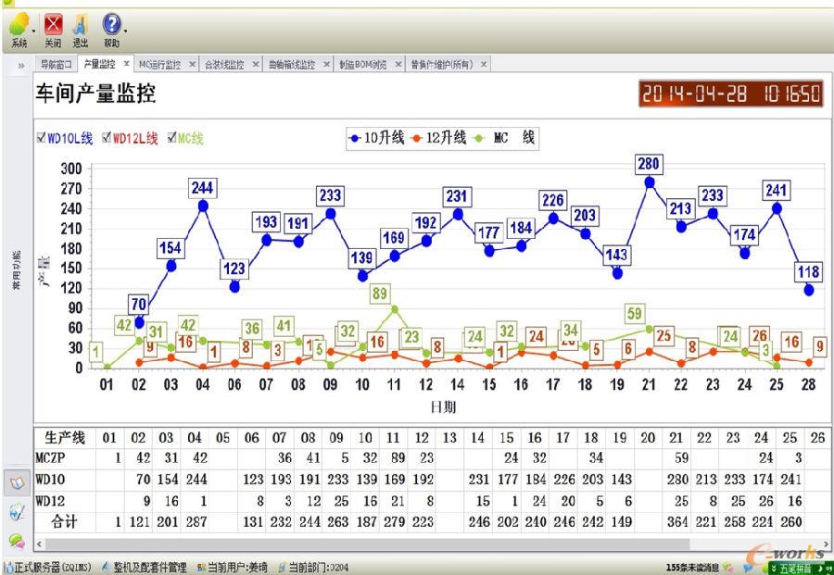Open the 帮助 (Help) question mark icon
Viewport: 834px width, 575px height.
(x=110, y=26)
